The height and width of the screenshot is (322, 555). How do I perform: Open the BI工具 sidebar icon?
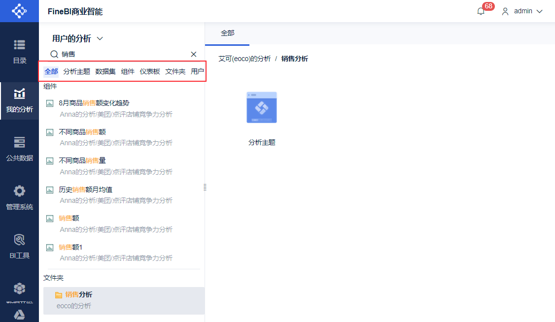(19, 240)
